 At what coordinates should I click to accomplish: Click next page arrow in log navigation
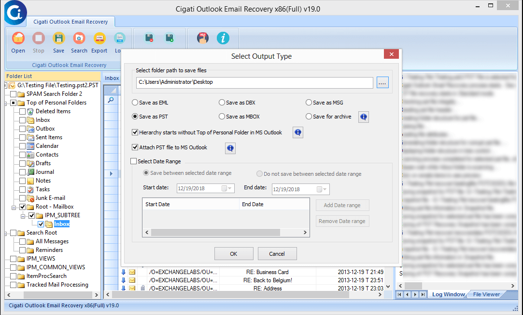tap(415, 294)
